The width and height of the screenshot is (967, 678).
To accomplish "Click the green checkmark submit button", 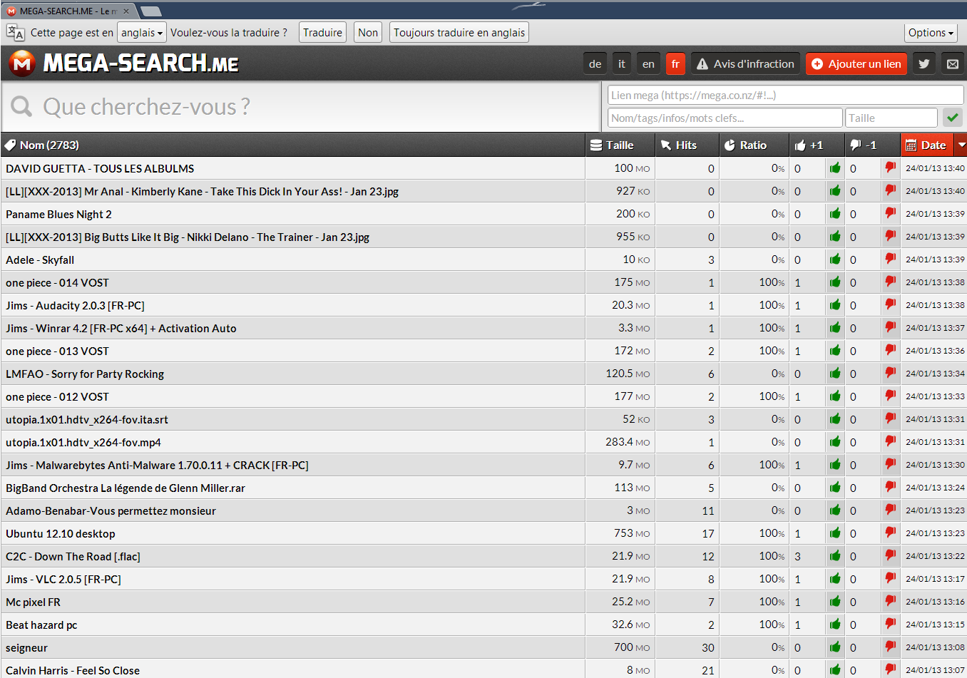I will coord(952,118).
